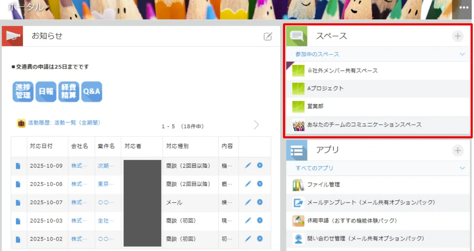This screenshot has width=474, height=251.
Task: Open the 営業部 space
Action: point(315,106)
